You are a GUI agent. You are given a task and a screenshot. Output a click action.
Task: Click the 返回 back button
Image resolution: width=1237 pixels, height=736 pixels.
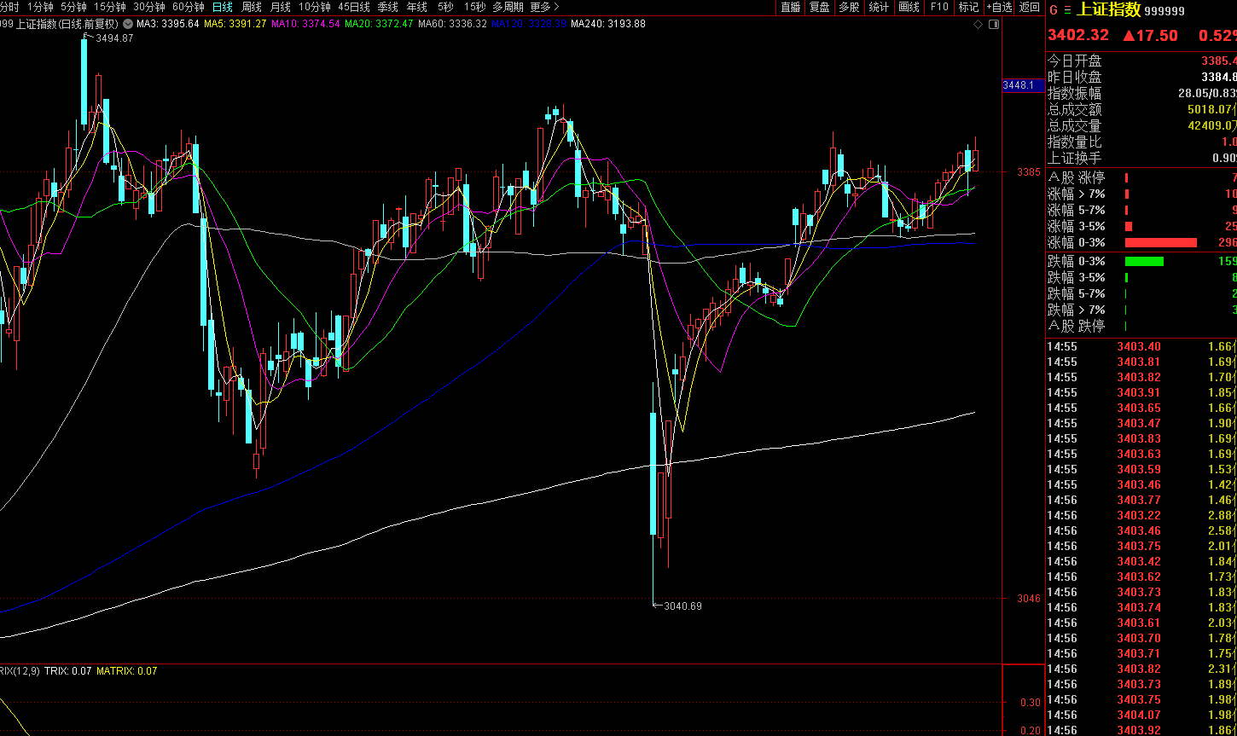tap(1030, 7)
